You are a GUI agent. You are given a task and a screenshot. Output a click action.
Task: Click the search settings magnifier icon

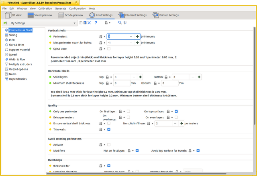click(120, 23)
